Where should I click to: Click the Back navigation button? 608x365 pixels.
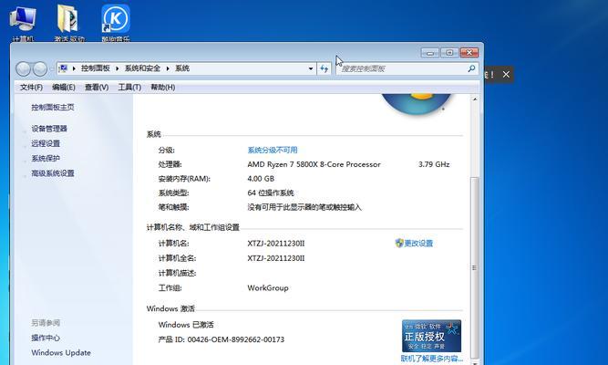[x=24, y=69]
